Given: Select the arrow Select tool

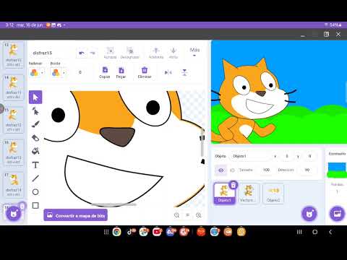Looking at the screenshot, I should coord(35,97).
